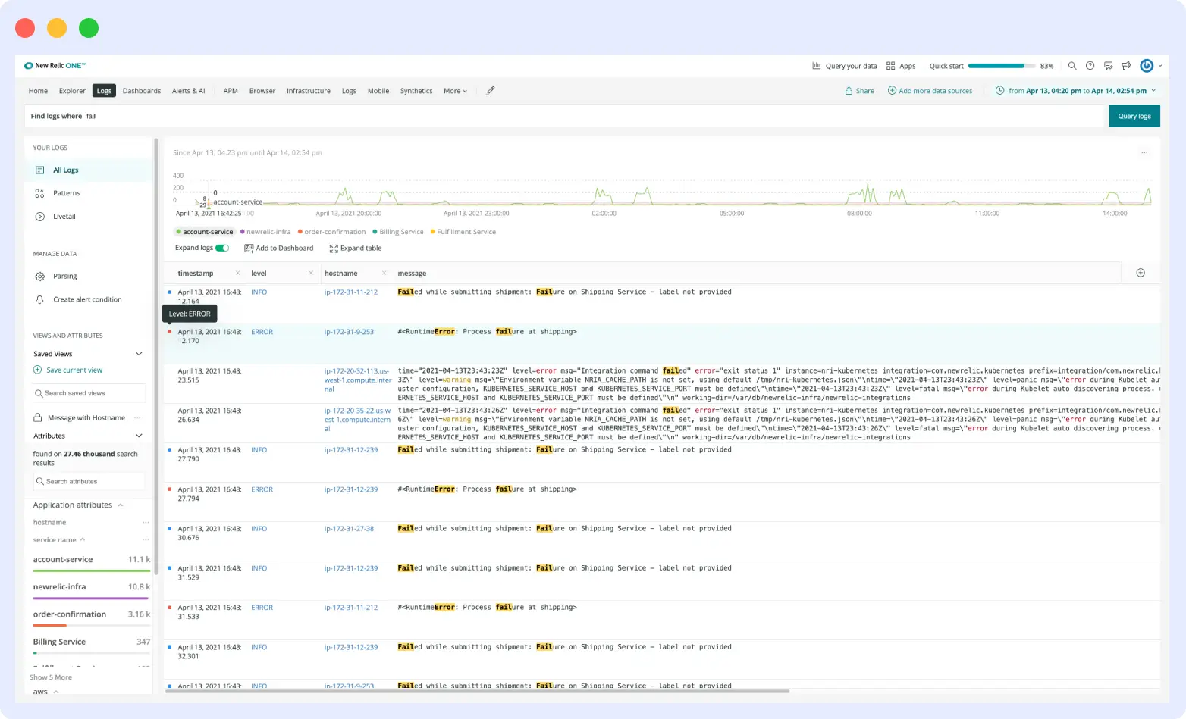Click Expand table icon button

point(356,249)
